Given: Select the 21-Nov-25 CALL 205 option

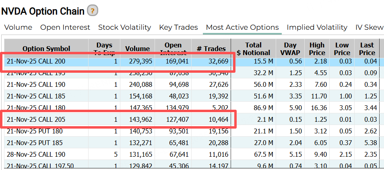Looking at the screenshot, I should pos(36,119).
